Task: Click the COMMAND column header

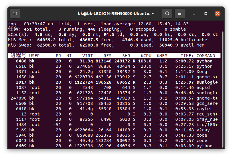Action: pyautogui.click(x=206, y=56)
